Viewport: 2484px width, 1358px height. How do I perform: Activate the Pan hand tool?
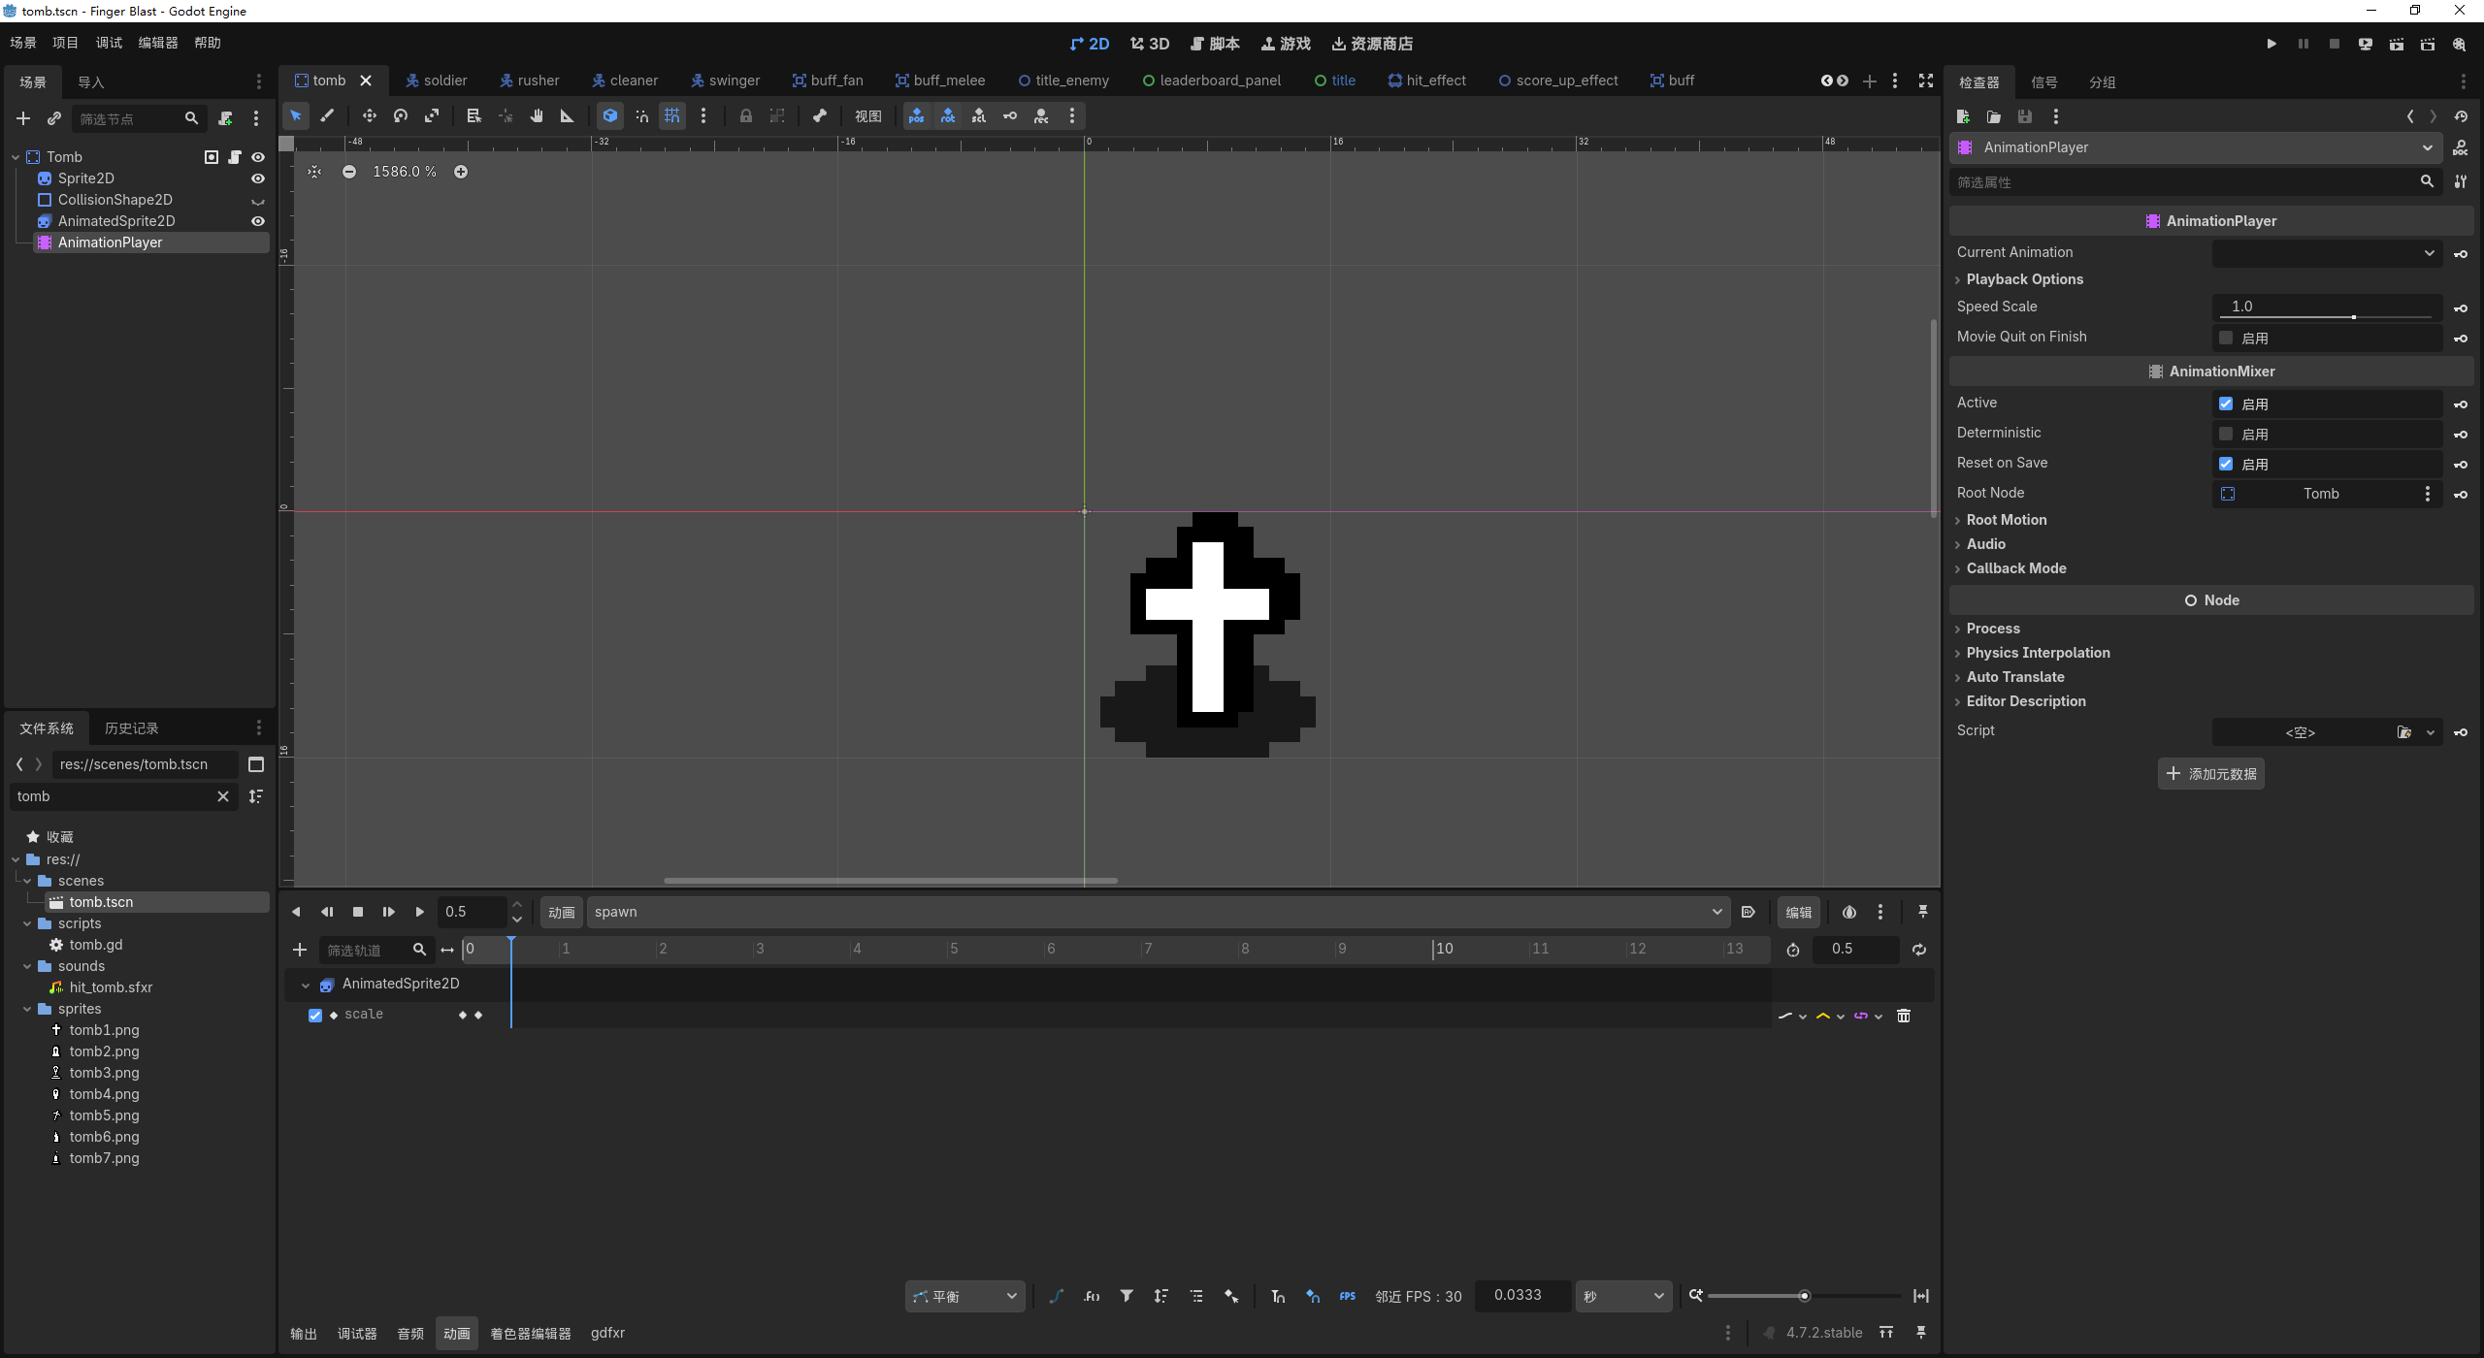(x=536, y=116)
